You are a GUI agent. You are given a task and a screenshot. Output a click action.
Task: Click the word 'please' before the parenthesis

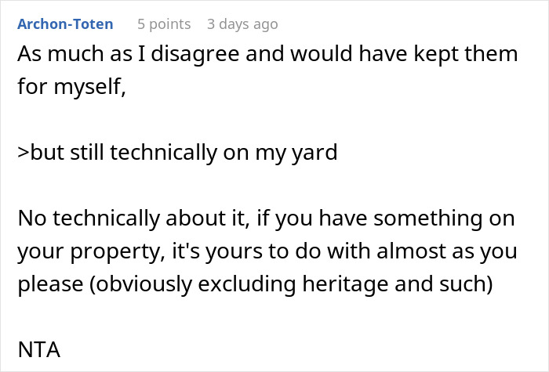pos(47,284)
